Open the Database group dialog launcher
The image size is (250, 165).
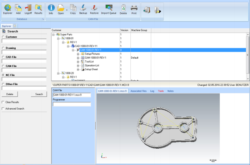pyautogui.click(x=43, y=19)
